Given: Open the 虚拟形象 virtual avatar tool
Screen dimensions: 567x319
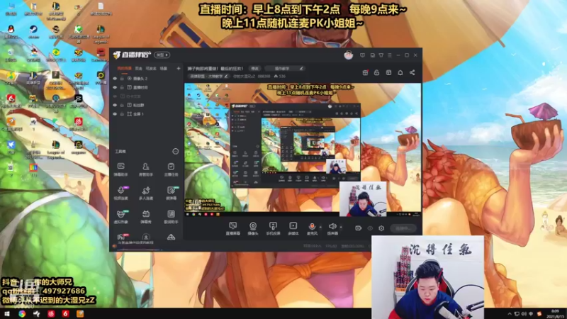Looking at the screenshot, I should pos(120,216).
